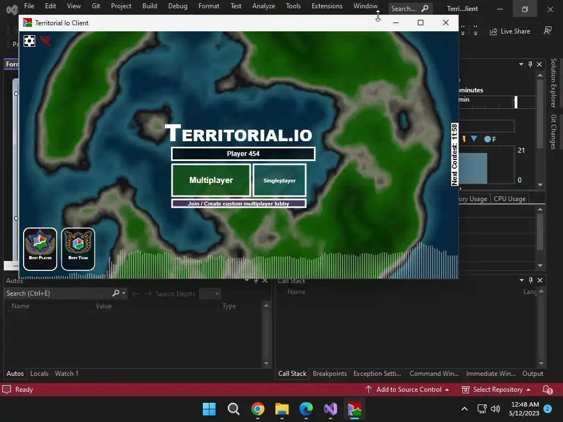563x422 pixels.
Task: Click Select Repository in status bar
Action: coord(496,390)
